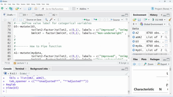This screenshot has height=97, width=173.
Task: Open Lecture 1 section navigator
Action: [x=21, y=63]
